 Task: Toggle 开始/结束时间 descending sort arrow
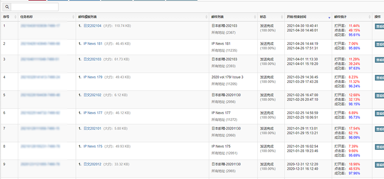pos(329,18)
